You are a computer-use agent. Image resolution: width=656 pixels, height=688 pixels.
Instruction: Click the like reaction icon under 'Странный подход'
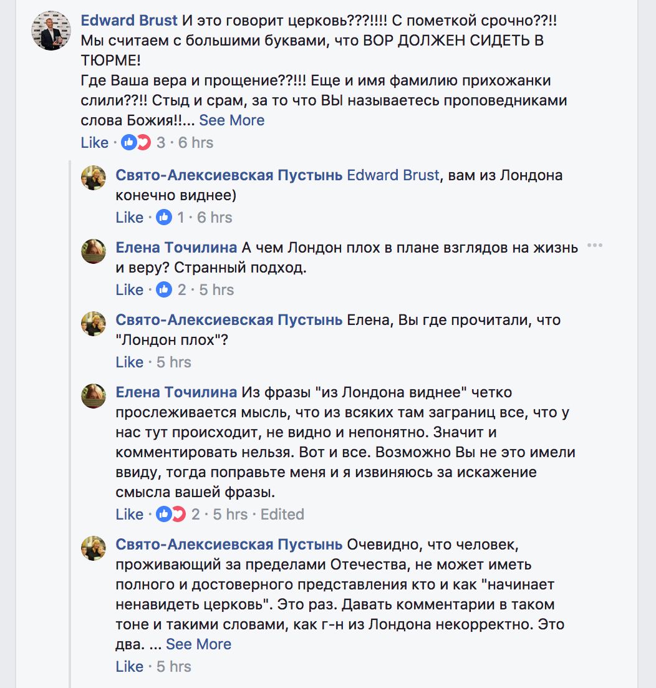165,290
